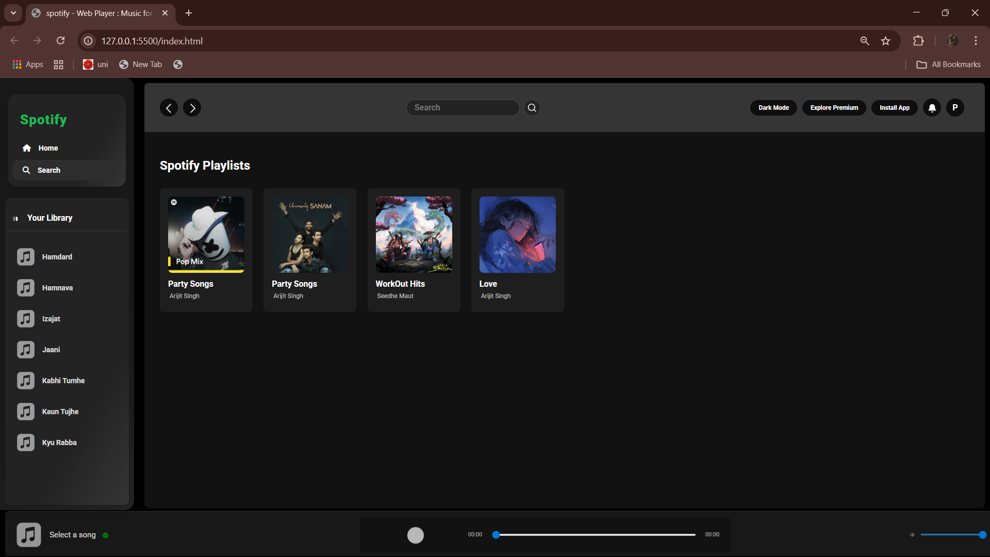The width and height of the screenshot is (990, 557).
Task: Click the song icon in the bottom player
Action: tap(28, 534)
